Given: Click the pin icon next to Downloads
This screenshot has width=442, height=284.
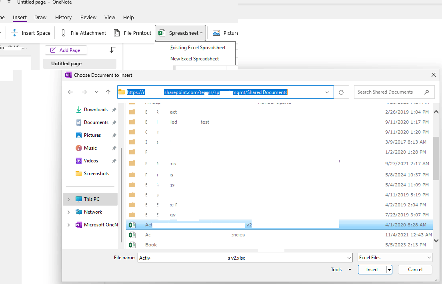Looking at the screenshot, I should (114, 110).
